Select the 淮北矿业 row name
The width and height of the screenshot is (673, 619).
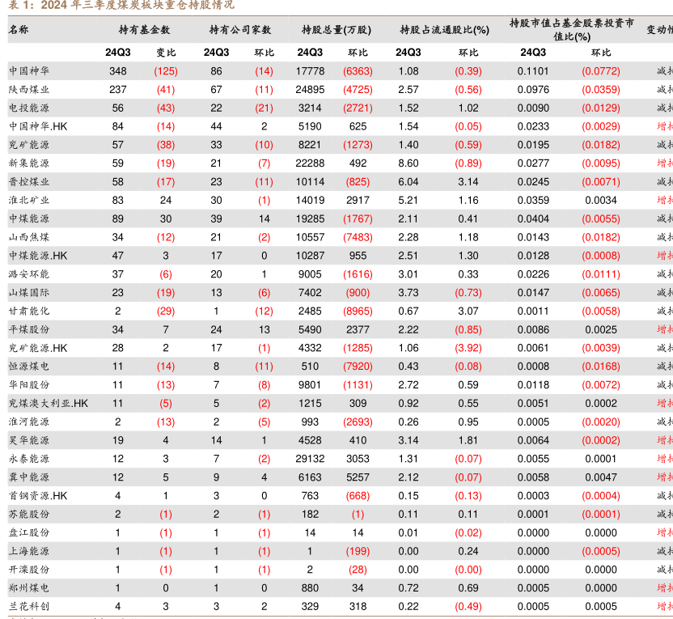tap(29, 200)
